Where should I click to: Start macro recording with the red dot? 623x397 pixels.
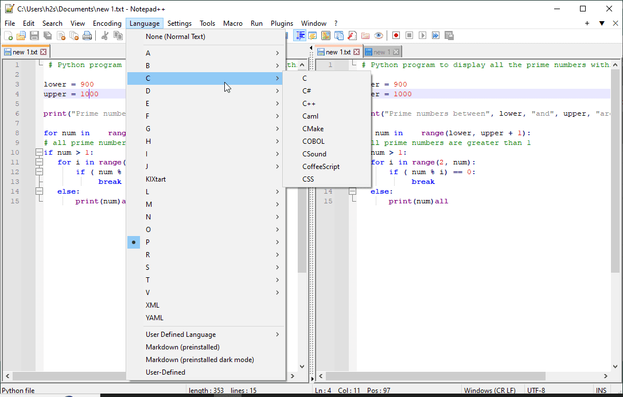396,36
